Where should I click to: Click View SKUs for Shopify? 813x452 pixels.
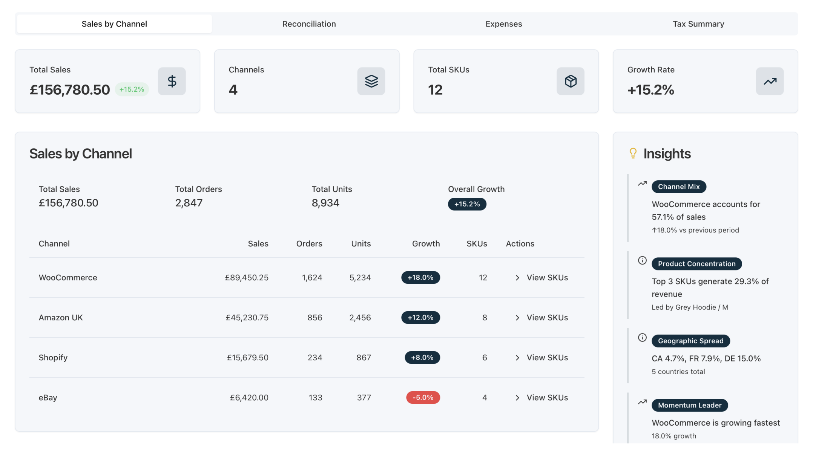pos(547,358)
